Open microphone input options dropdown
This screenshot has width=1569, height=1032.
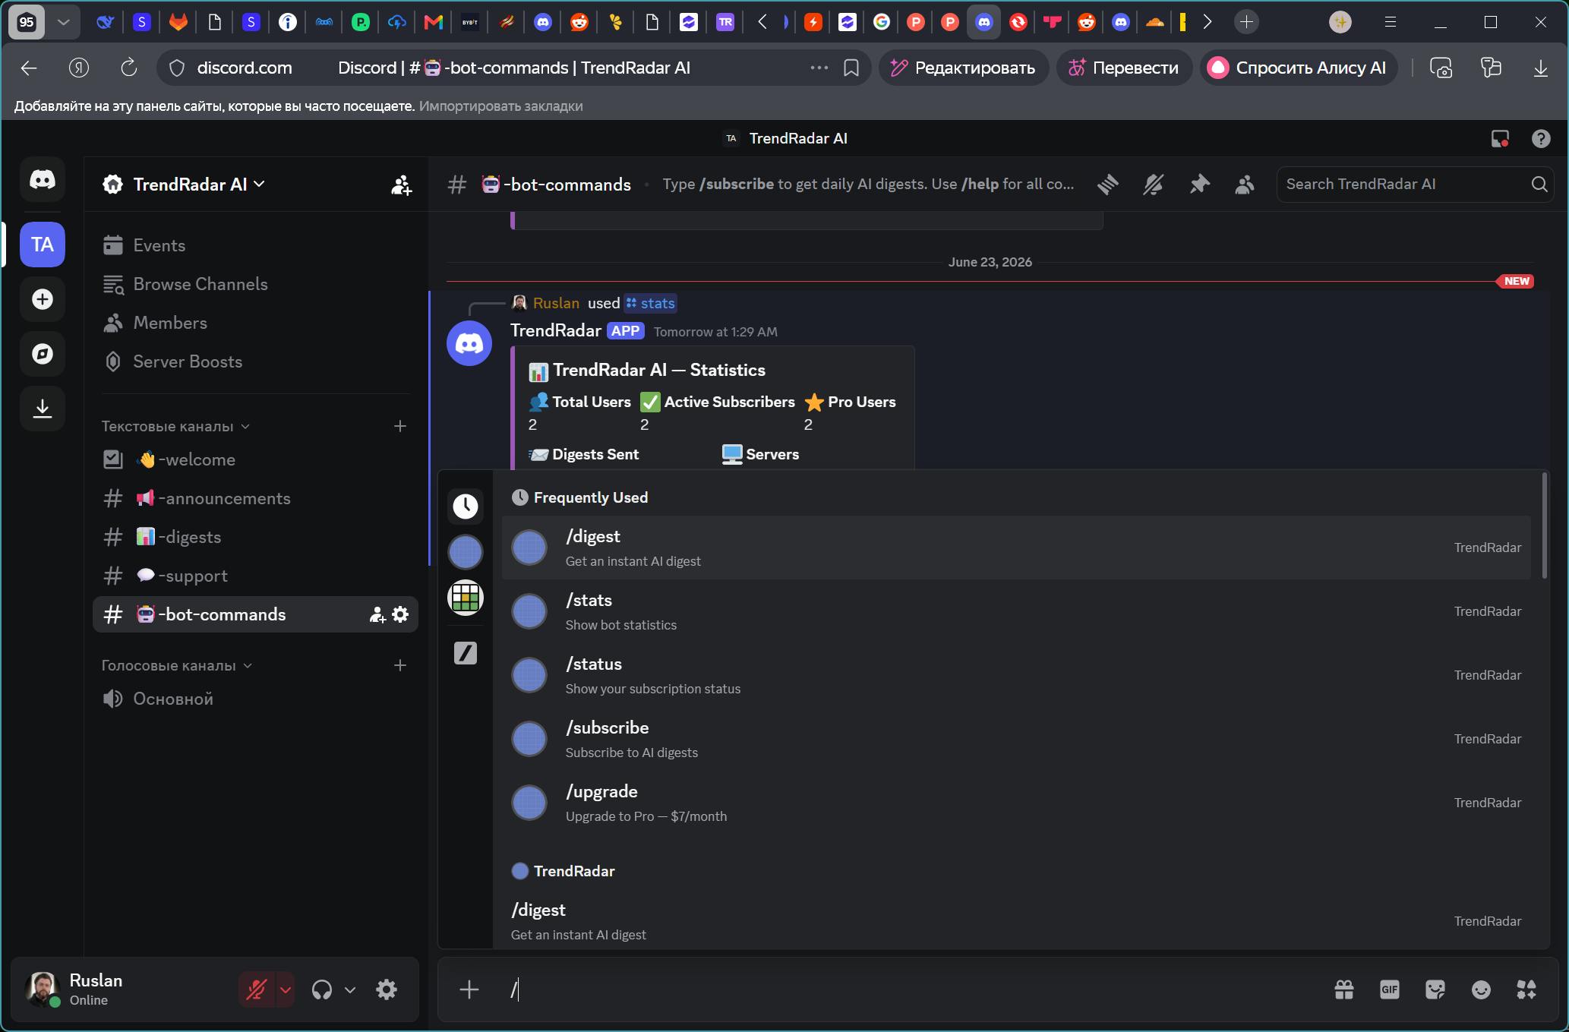[x=286, y=989]
